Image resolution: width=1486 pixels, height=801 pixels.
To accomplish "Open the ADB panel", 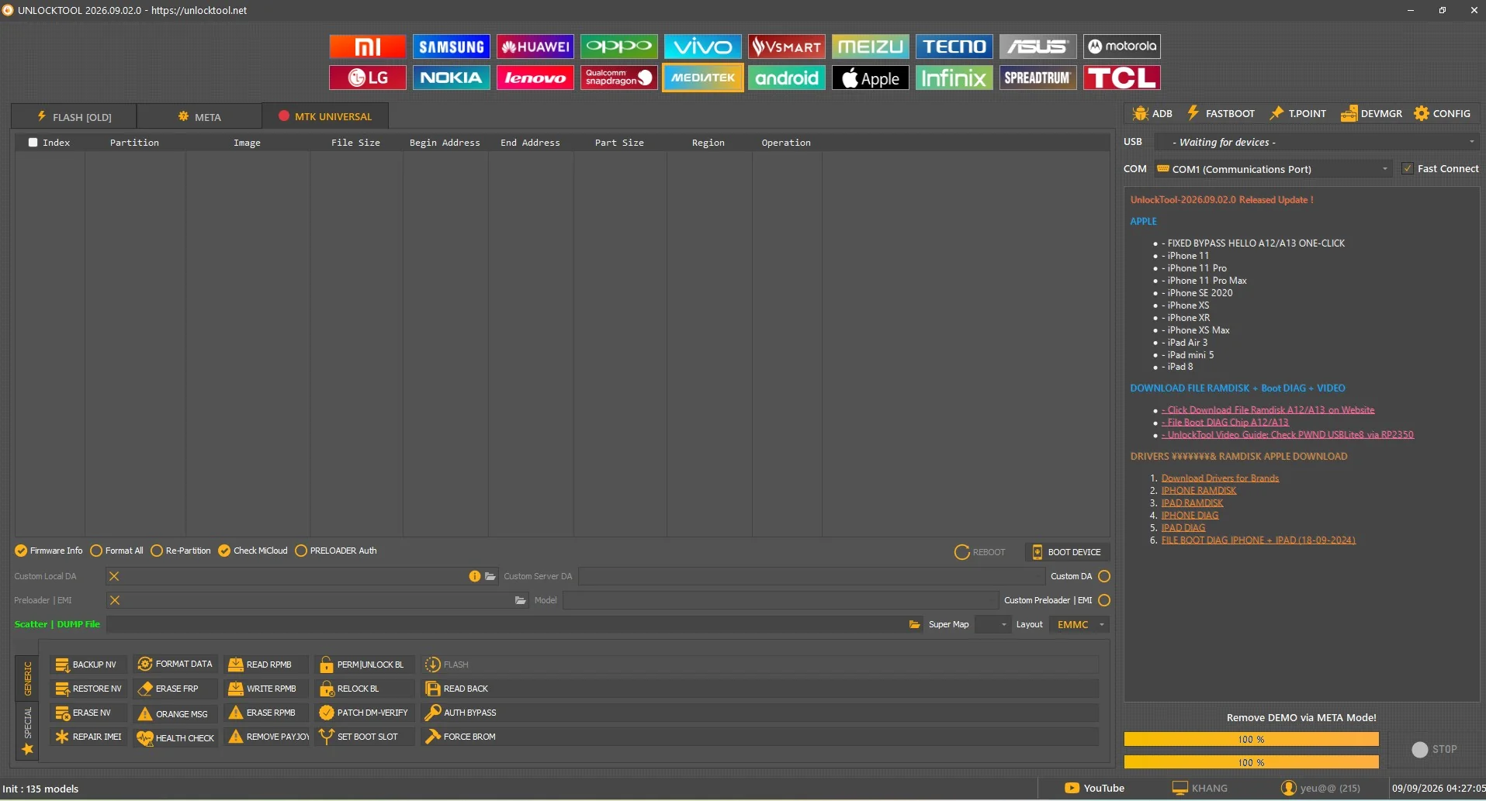I will [1152, 113].
